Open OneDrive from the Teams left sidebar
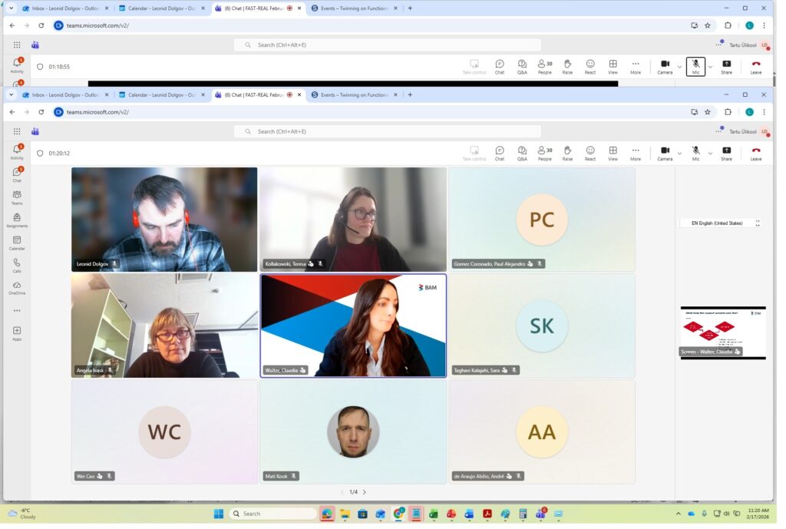Image resolution: width=786 pixels, height=529 pixels. [17, 286]
